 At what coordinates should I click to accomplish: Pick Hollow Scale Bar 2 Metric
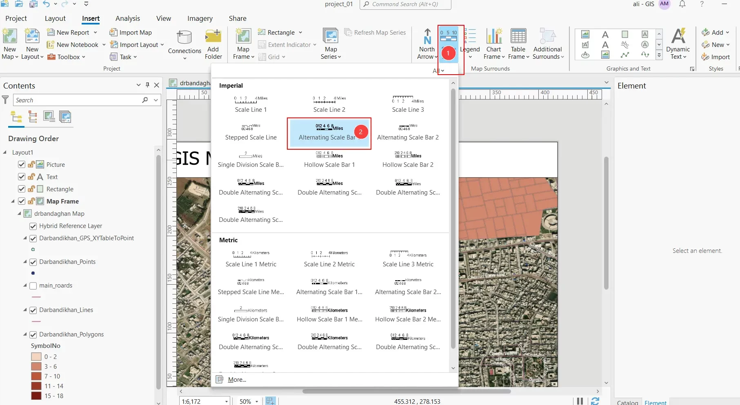408,314
